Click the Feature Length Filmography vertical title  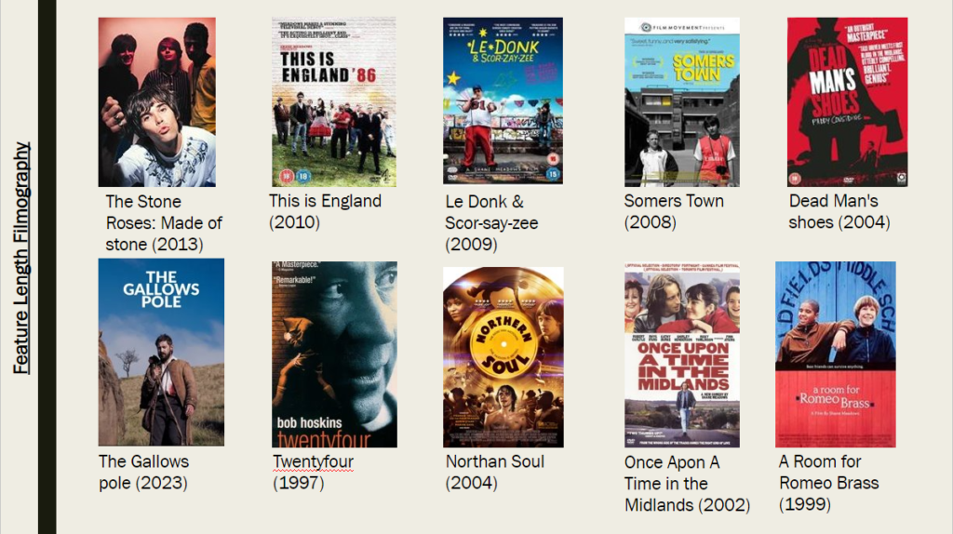coord(21,259)
